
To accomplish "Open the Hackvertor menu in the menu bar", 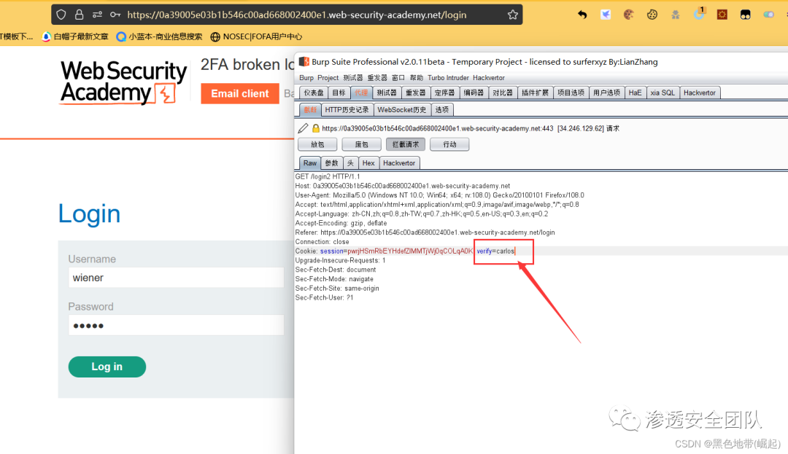I will click(488, 78).
